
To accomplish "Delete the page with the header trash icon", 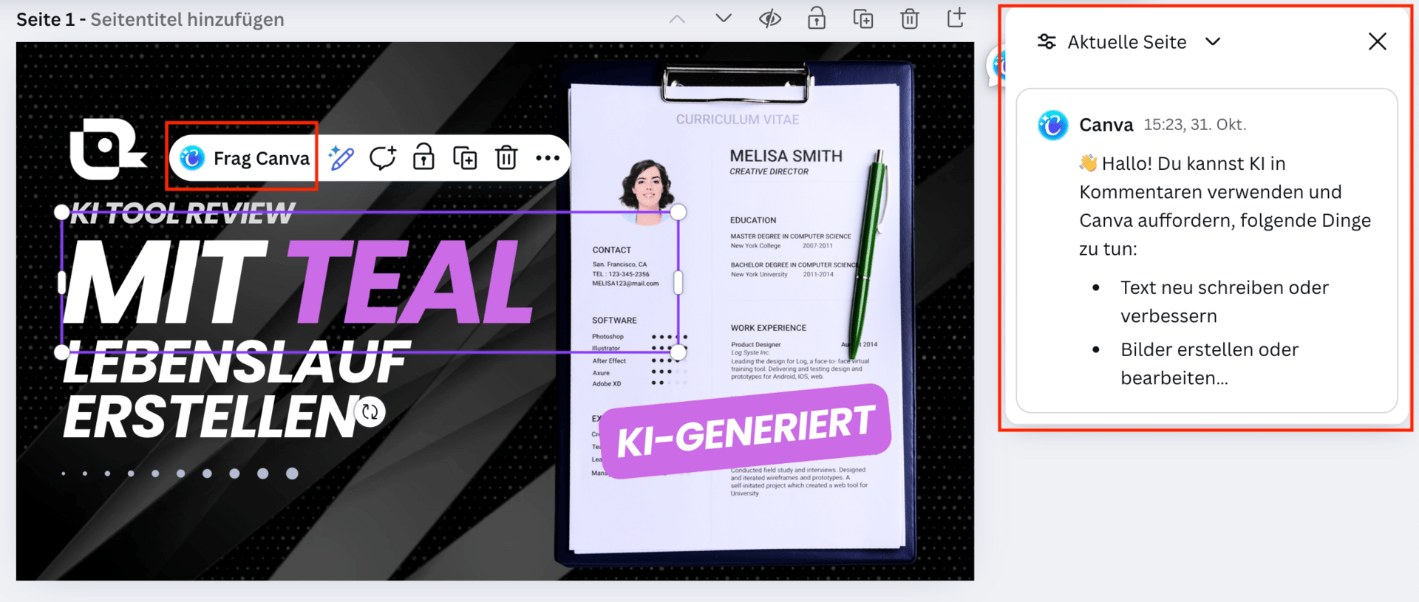I will pyautogui.click(x=910, y=18).
